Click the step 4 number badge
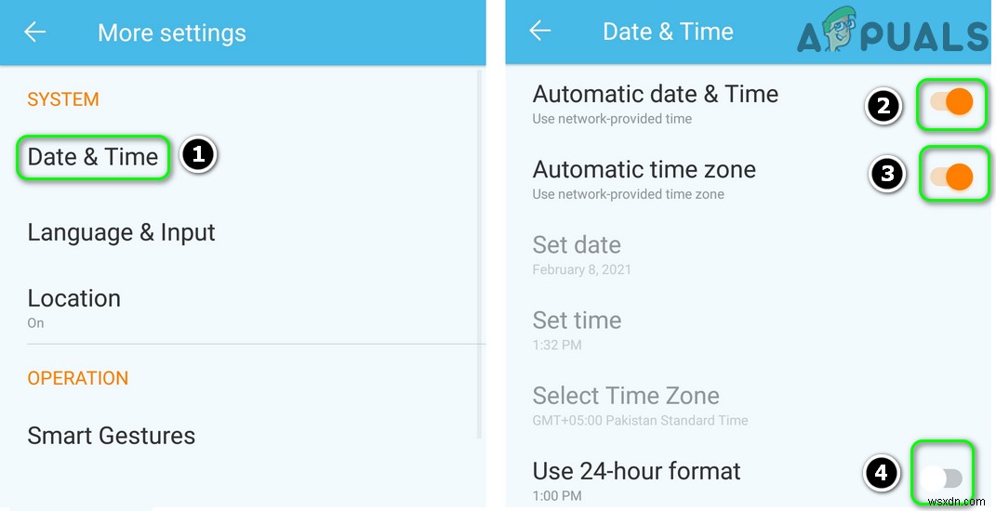Viewport: 996px width, 511px height. point(882,476)
